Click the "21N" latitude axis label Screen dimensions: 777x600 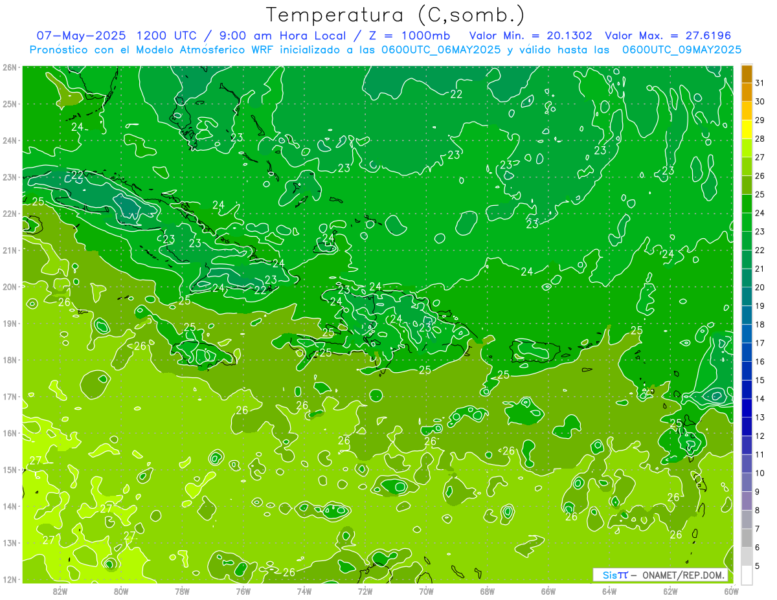click(10, 250)
